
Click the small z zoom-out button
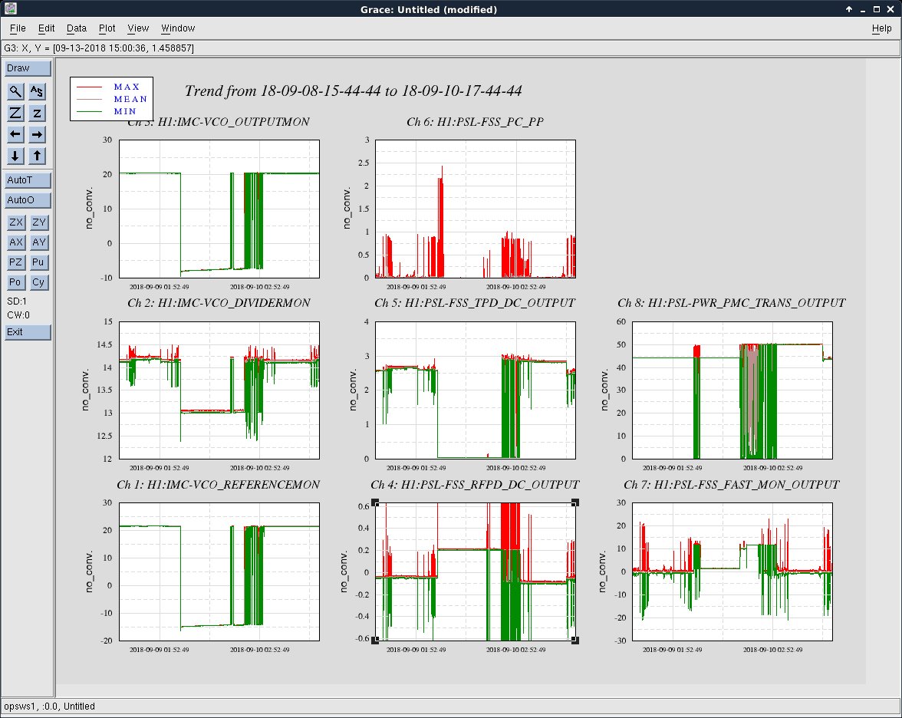(37, 113)
